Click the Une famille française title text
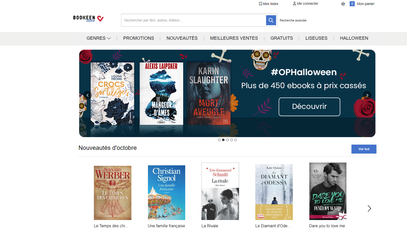The height and width of the screenshot is (230, 407). coord(166,226)
